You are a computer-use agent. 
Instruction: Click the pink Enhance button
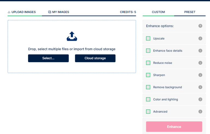(x=174, y=127)
